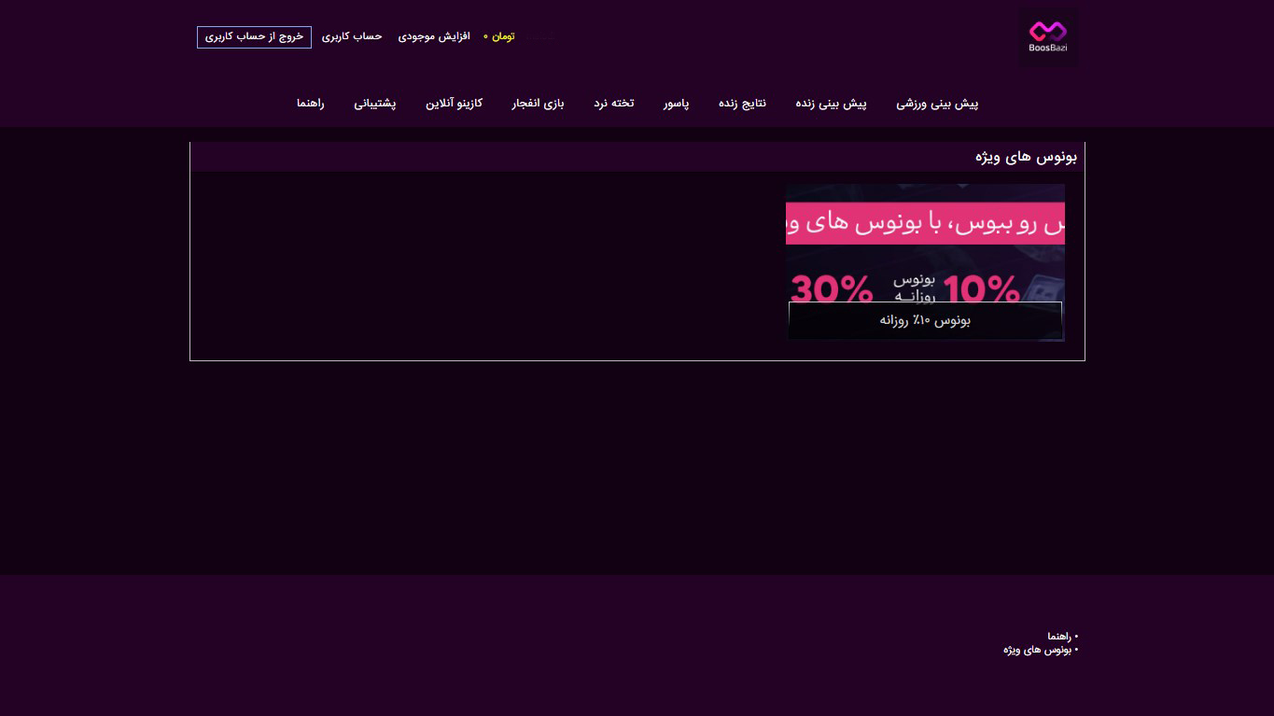Click the BoosBazi logo icon
Image resolution: width=1274 pixels, height=716 pixels.
click(1047, 37)
